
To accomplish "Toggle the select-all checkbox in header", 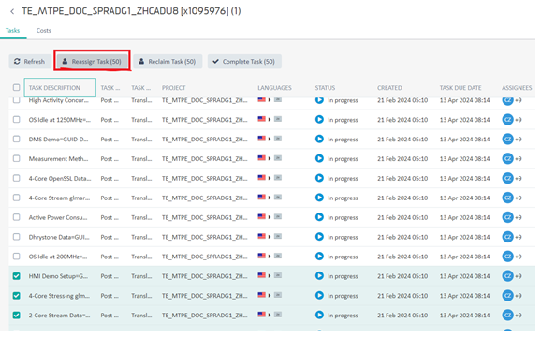I will 16,87.
